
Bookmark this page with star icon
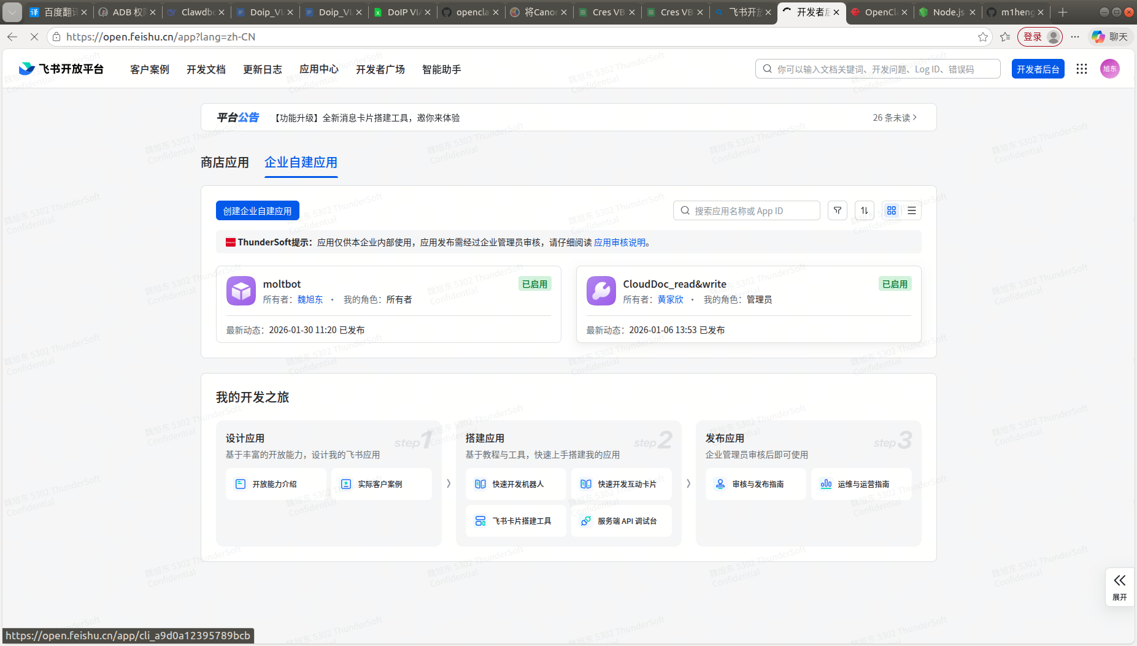coord(982,37)
